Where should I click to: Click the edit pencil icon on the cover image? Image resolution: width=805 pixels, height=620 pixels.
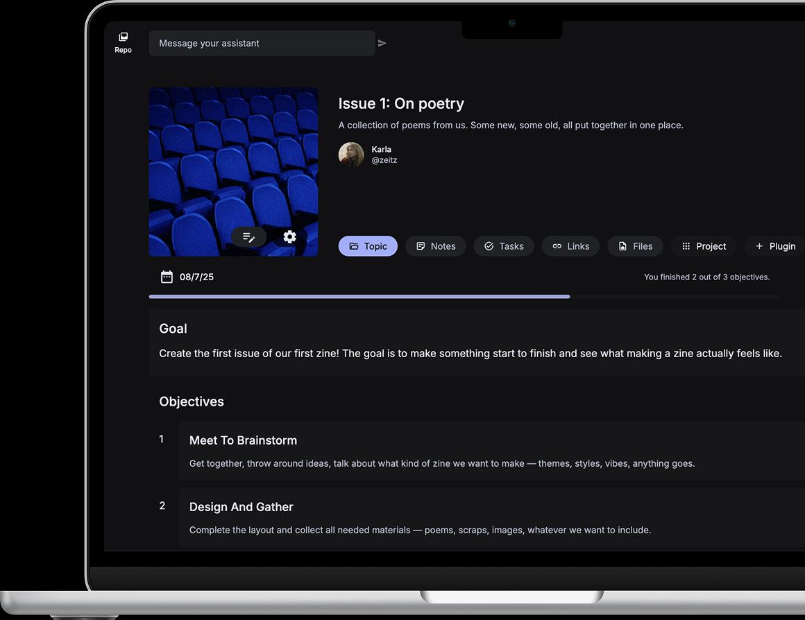(248, 236)
